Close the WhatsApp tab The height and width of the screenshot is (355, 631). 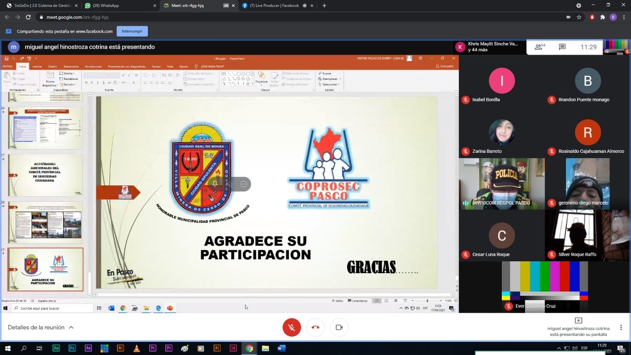click(x=154, y=5)
